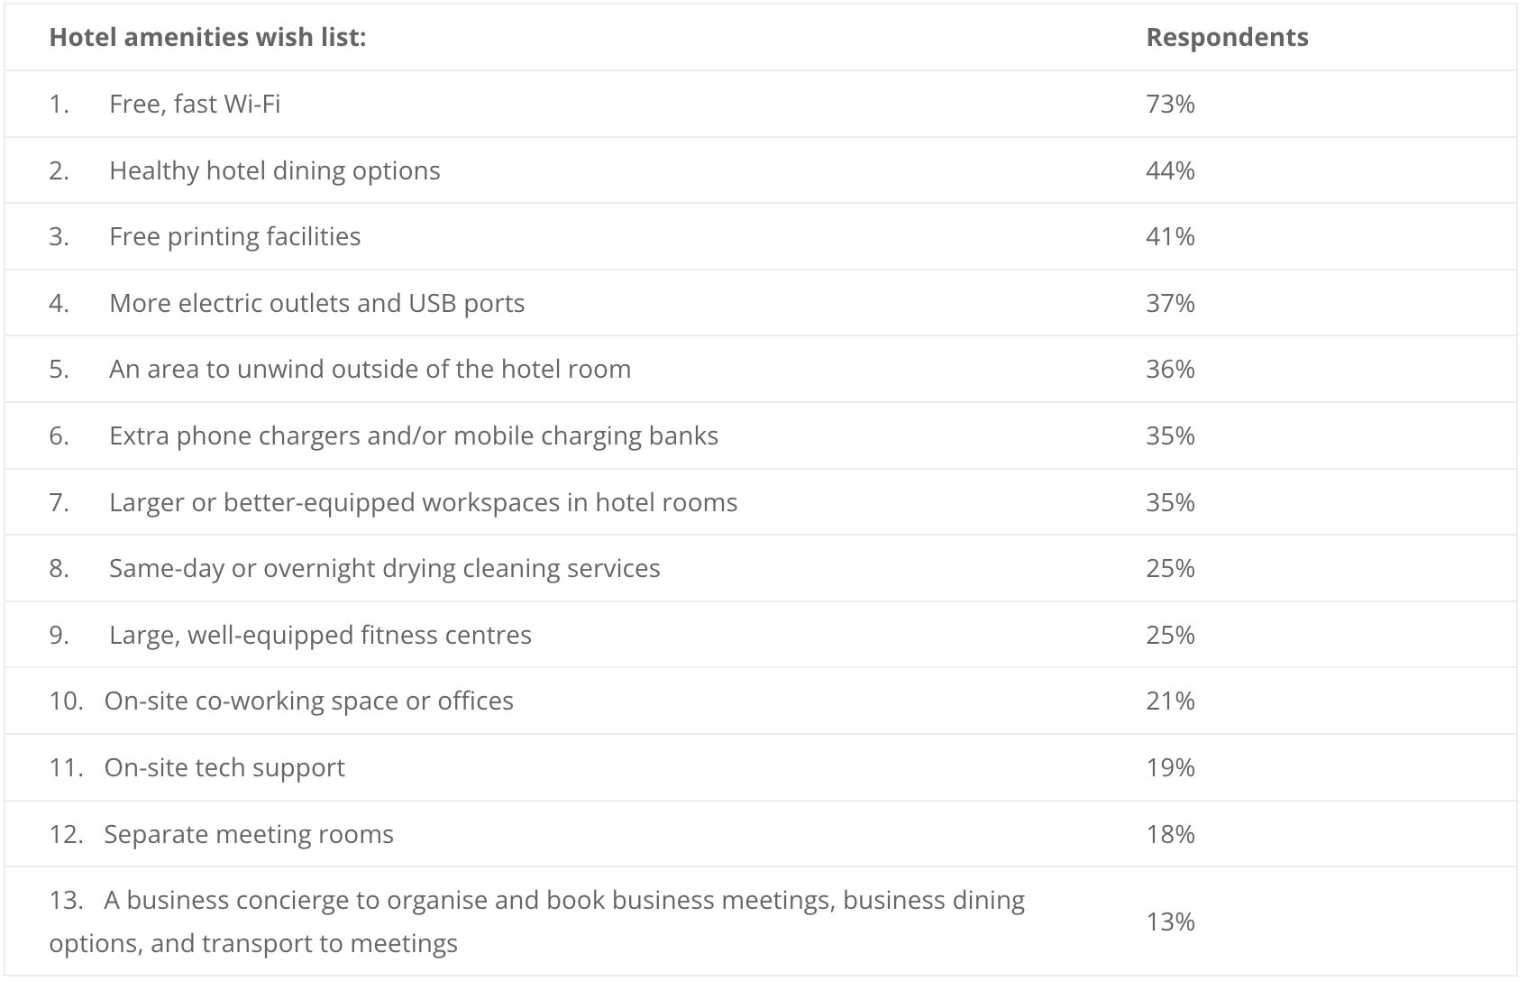
Task: Click 'Separate meeting rooms' text
Action: (249, 834)
